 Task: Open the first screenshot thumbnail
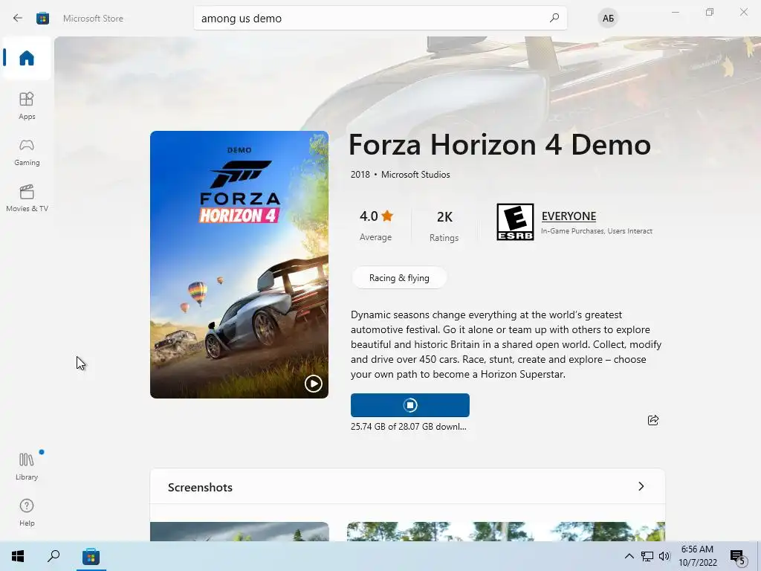click(x=239, y=532)
